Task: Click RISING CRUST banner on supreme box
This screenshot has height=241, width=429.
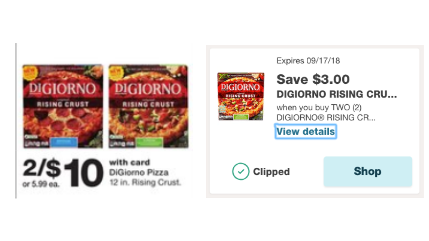Action: pyautogui.click(x=148, y=104)
